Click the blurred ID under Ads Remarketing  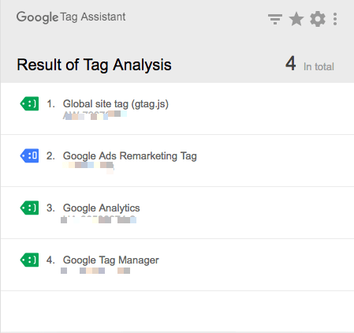click(x=88, y=166)
